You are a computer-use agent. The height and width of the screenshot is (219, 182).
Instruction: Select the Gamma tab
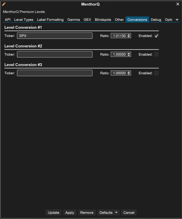tap(73, 20)
